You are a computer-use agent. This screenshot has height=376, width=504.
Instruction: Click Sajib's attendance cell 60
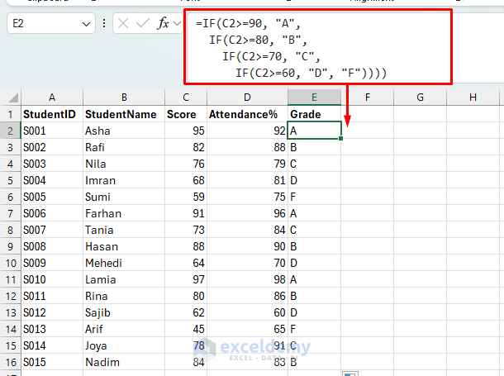(247, 312)
